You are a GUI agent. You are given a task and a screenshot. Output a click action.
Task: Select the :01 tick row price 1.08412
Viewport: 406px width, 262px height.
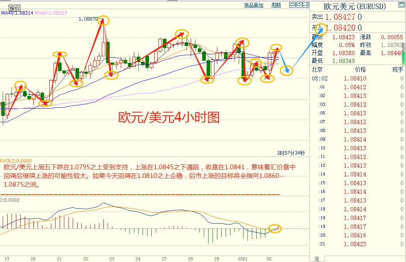click(355, 87)
